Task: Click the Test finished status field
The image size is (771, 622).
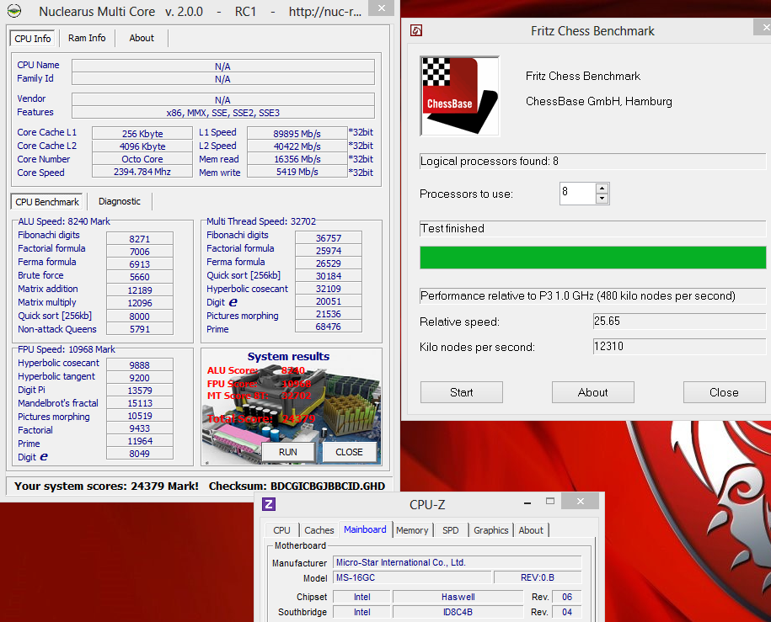Action: pyautogui.click(x=592, y=228)
